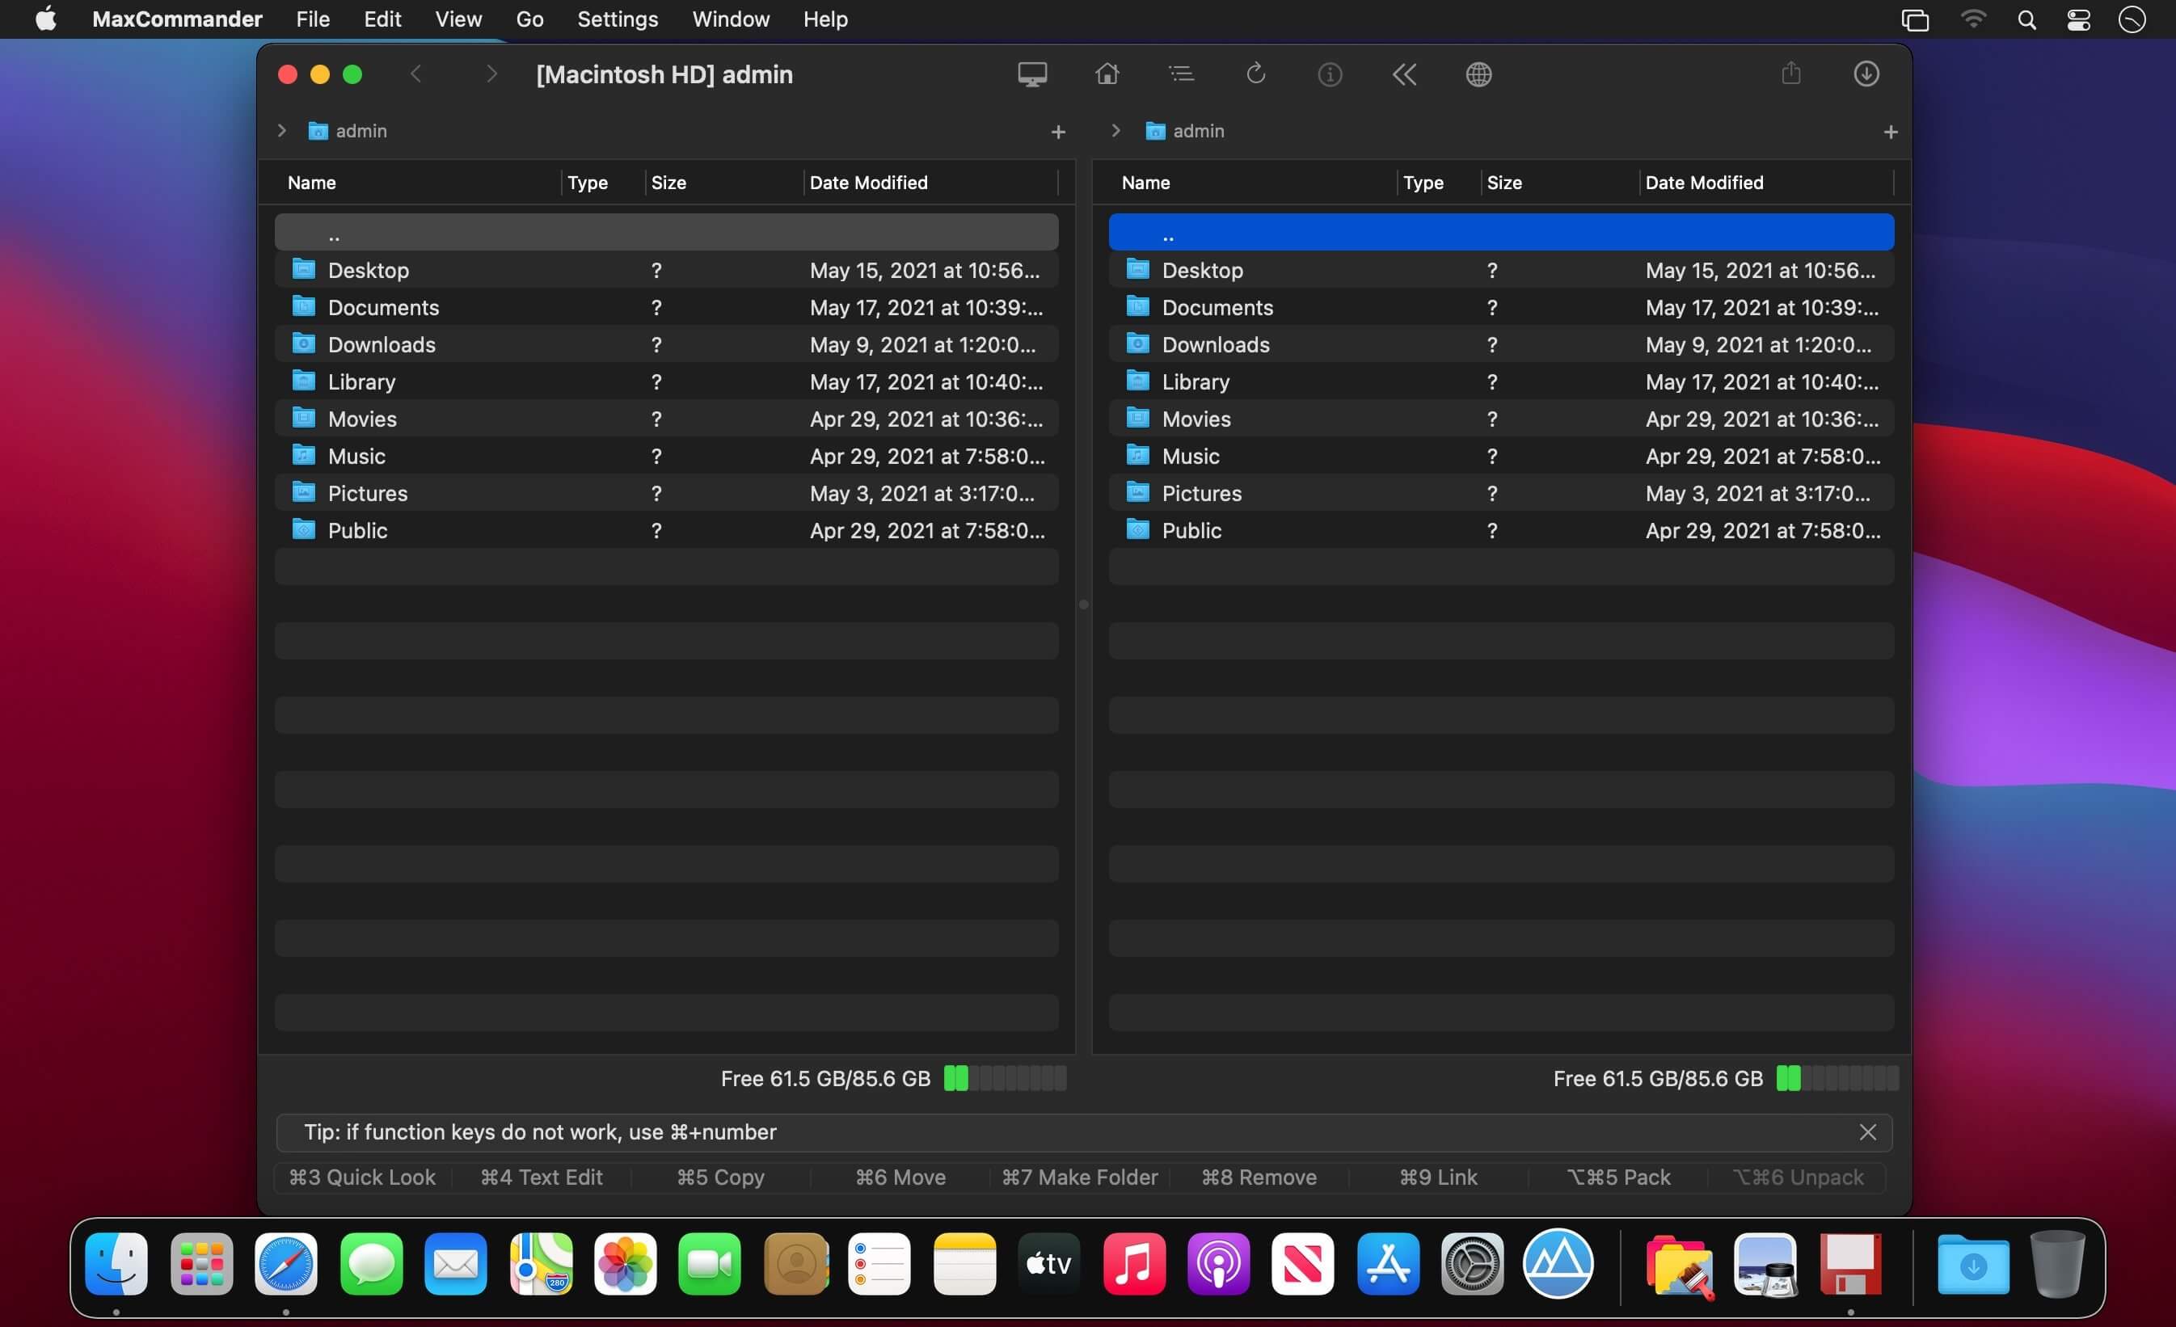Open the Go menu
This screenshot has width=2176, height=1327.
tap(529, 19)
